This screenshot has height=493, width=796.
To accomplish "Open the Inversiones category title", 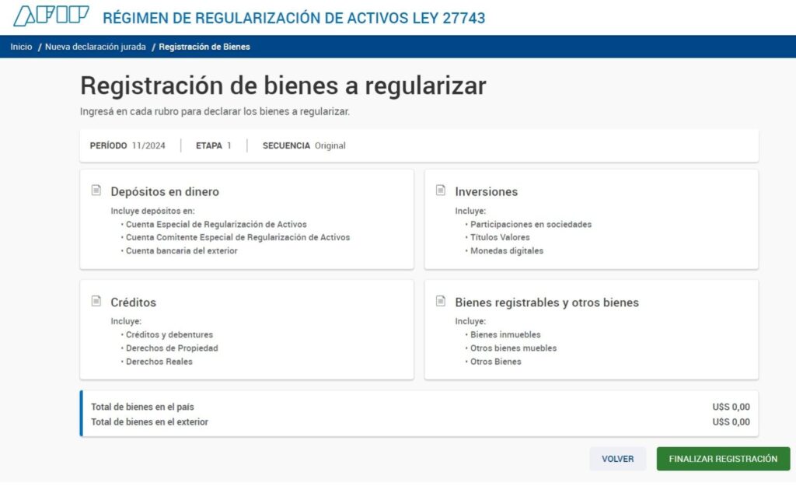I will coord(486,191).
